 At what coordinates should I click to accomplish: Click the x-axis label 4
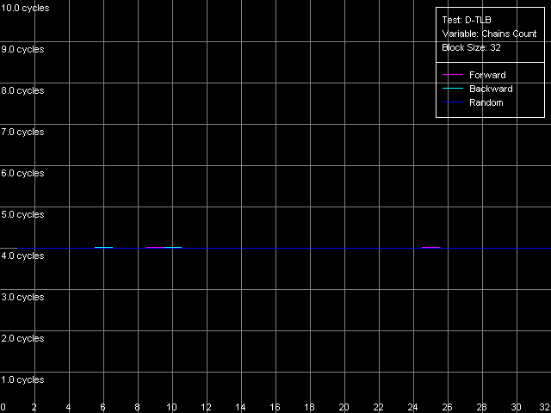(x=69, y=407)
